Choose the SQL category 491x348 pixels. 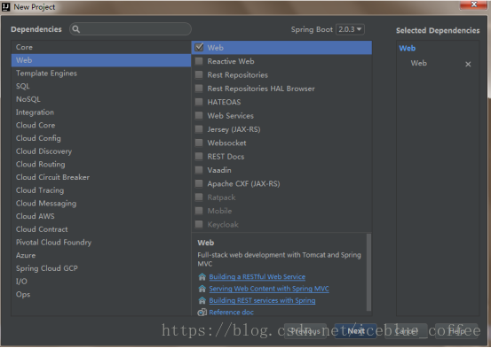coord(101,86)
